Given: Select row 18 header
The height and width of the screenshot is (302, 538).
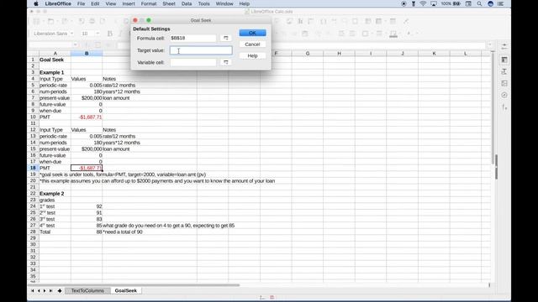Looking at the screenshot, I should pyautogui.click(x=33, y=168).
